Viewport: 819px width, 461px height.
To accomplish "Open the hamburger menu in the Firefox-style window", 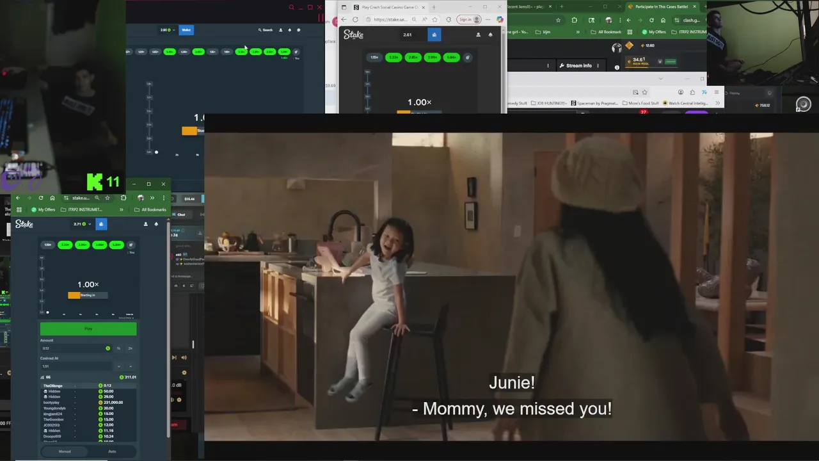I will (716, 92).
